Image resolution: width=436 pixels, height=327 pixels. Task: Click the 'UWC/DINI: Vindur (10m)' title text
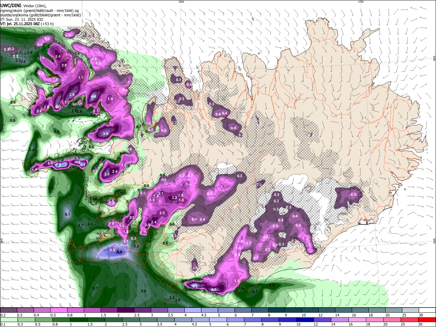click(x=24, y=6)
